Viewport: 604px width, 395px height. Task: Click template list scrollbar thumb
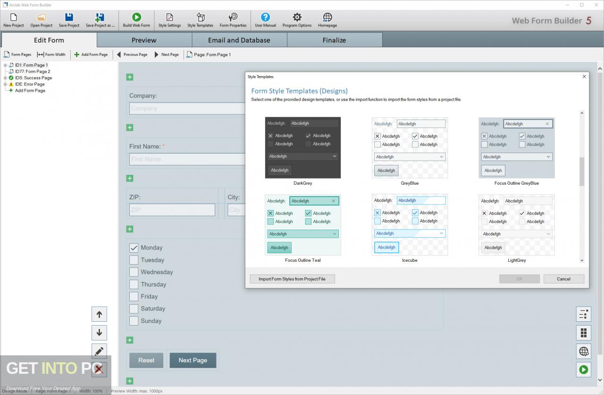(x=581, y=172)
